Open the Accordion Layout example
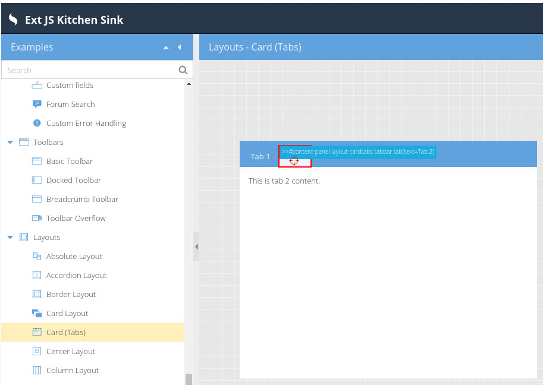Image resolution: width=543 pixels, height=385 pixels. point(76,275)
